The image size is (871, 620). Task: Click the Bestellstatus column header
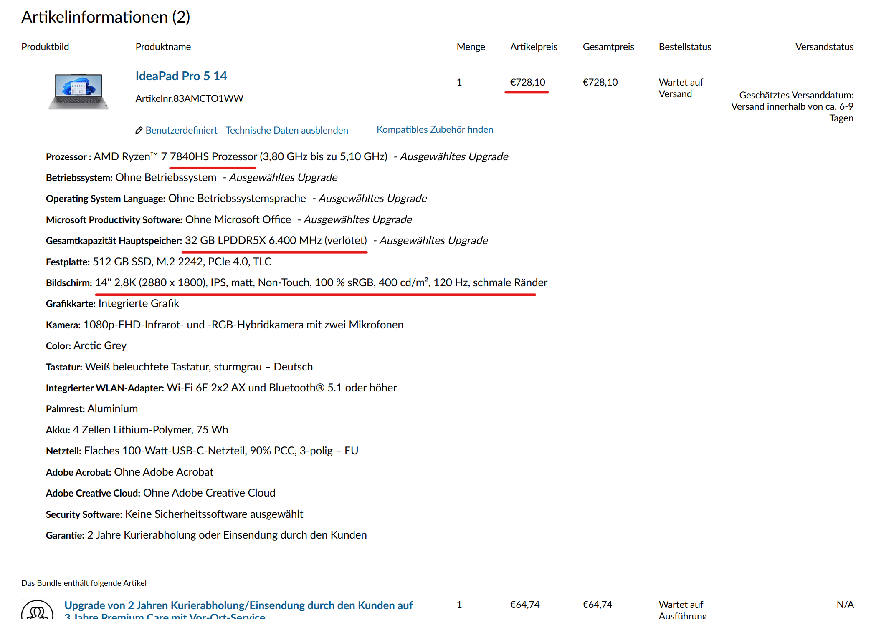(685, 47)
